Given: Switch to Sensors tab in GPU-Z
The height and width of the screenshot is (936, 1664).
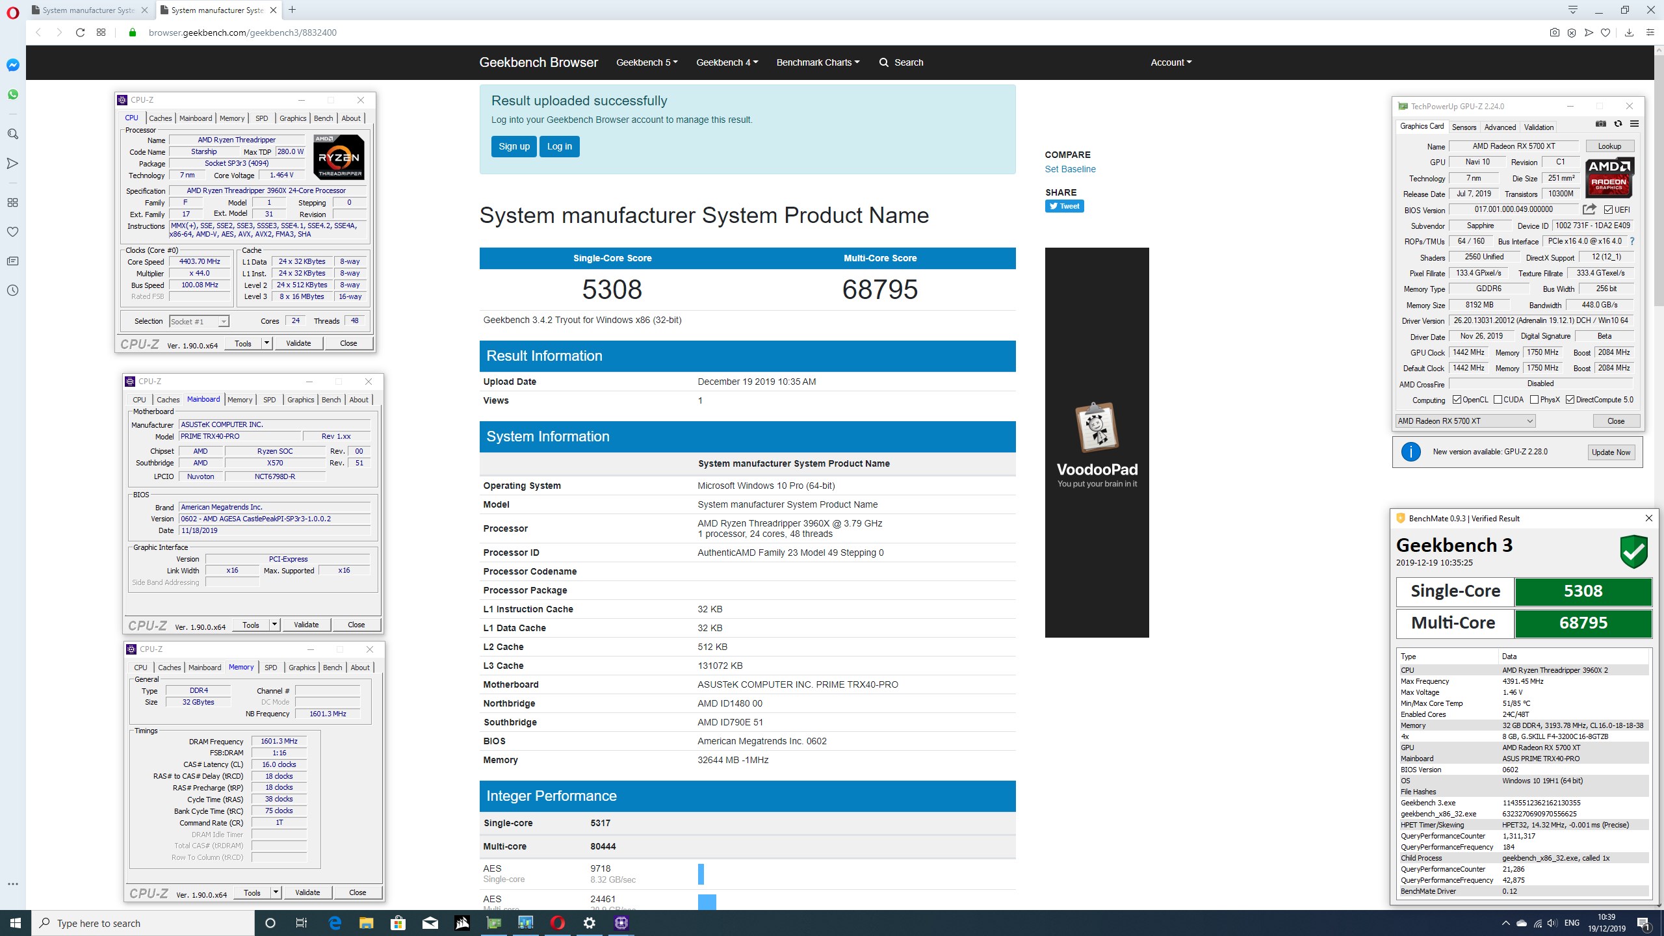Looking at the screenshot, I should click(x=1464, y=127).
